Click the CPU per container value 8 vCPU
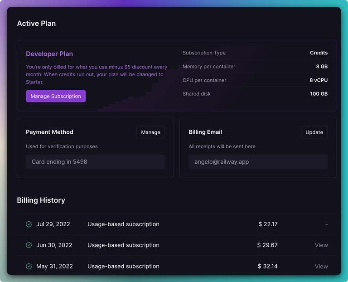Viewport: 348px width, 282px height. coord(319,80)
